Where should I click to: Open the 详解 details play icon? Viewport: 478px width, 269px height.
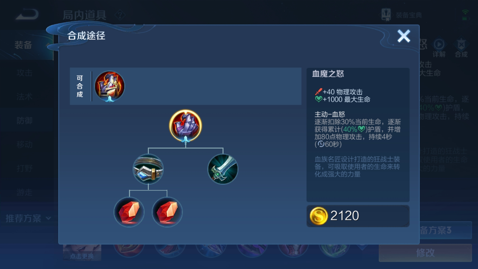(439, 48)
